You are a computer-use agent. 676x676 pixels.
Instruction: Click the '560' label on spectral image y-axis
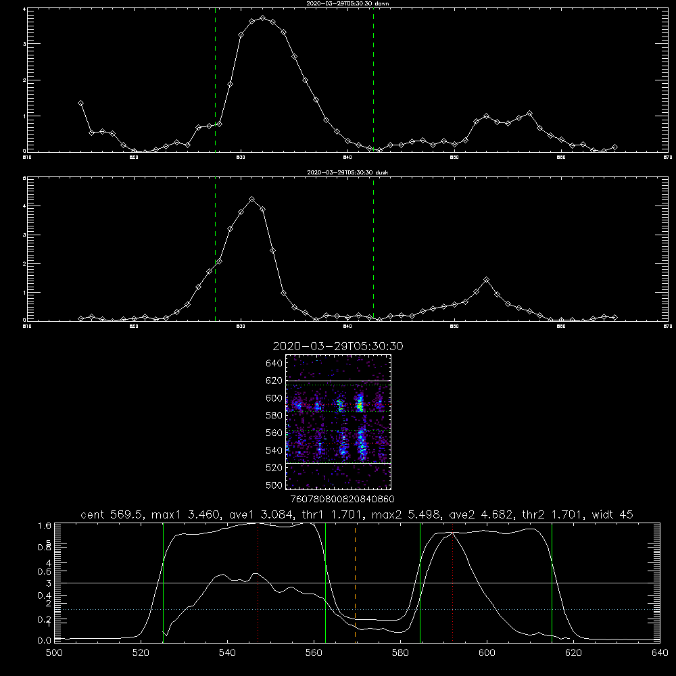(274, 433)
